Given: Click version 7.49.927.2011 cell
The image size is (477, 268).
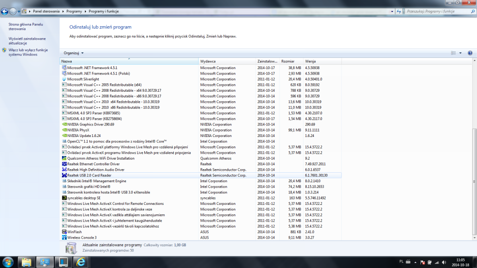Looking at the screenshot, I should point(315,164).
